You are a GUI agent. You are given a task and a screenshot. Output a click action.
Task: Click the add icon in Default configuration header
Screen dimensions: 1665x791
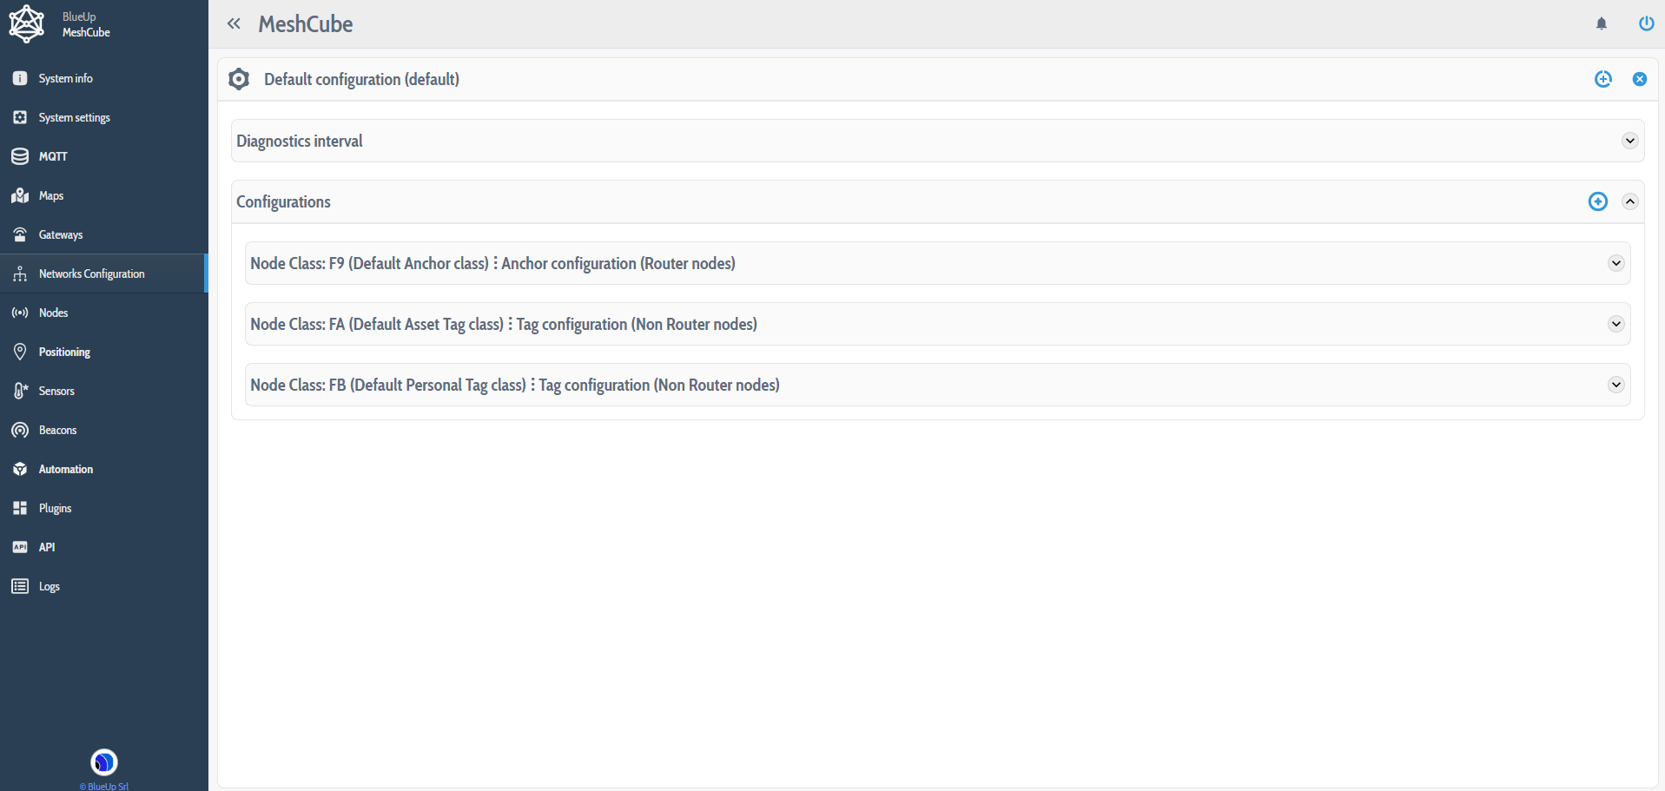click(1603, 79)
